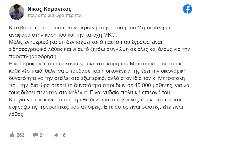The width and height of the screenshot is (236, 153).
Task: Click the sentence 'Είναι χυδαία πολιτική επιλογή του'
Action: (130, 92)
